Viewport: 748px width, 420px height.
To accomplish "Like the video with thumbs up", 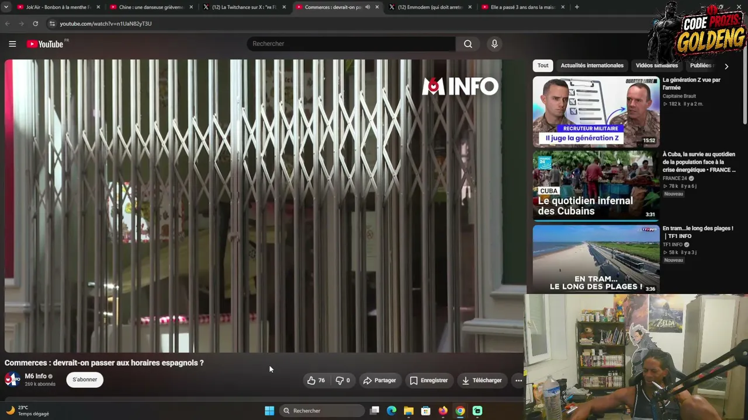I will [x=316, y=380].
